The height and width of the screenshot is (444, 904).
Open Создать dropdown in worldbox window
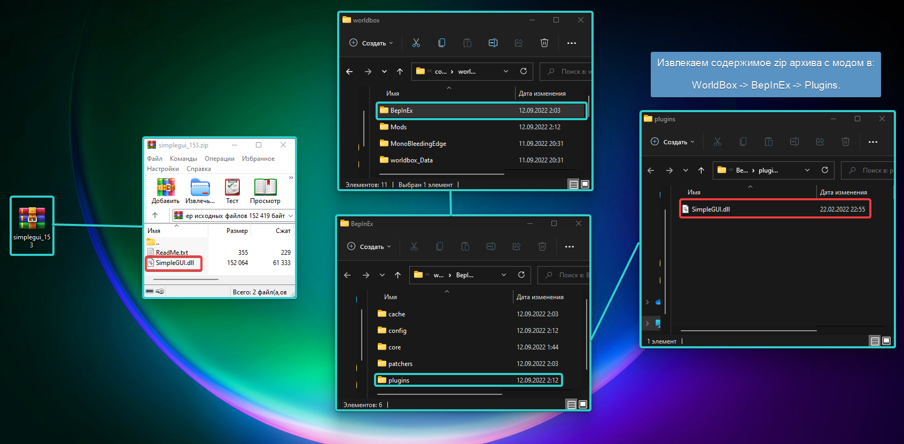371,43
